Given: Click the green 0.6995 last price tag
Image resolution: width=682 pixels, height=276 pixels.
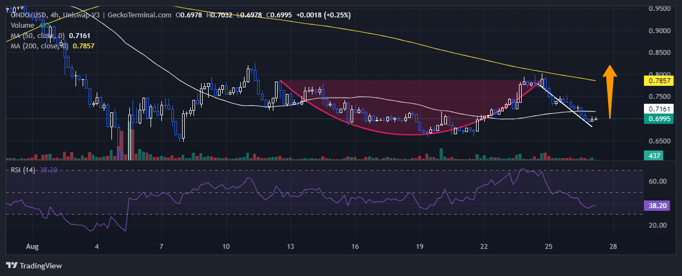Looking at the screenshot, I should click(659, 119).
